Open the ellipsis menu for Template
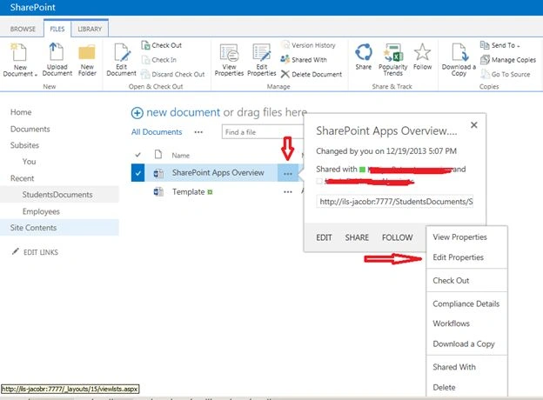This screenshot has height=400, width=543. pyautogui.click(x=288, y=191)
